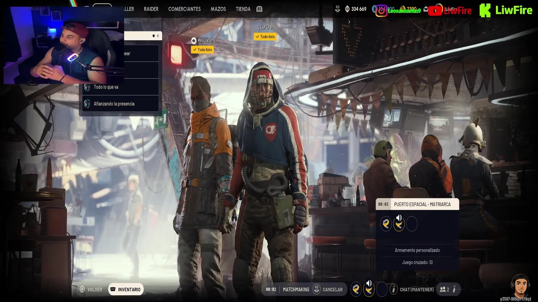This screenshot has height=302, width=538.
Task: Click the MATCHMAKING status label
Action: coord(296,289)
